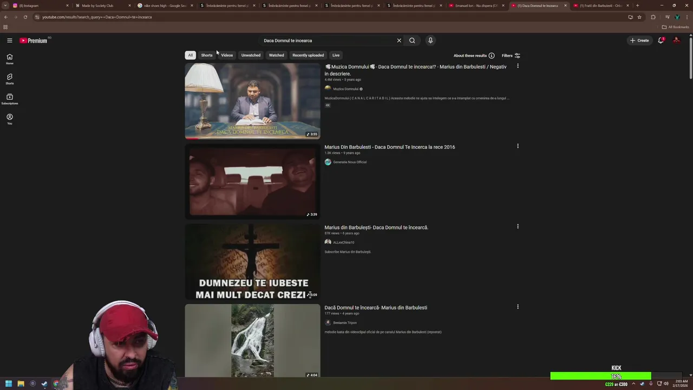Play the Dumnezeu te iubeste thumbnail

252,262
